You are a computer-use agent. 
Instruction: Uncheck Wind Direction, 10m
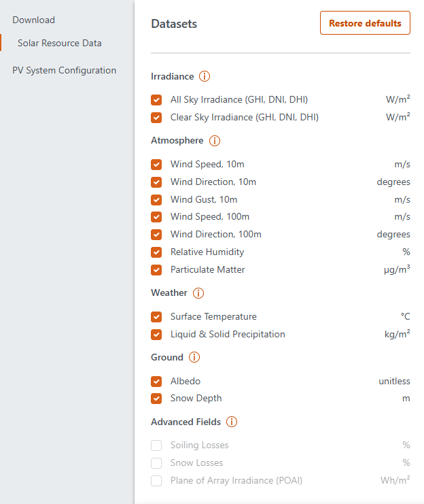[156, 182]
